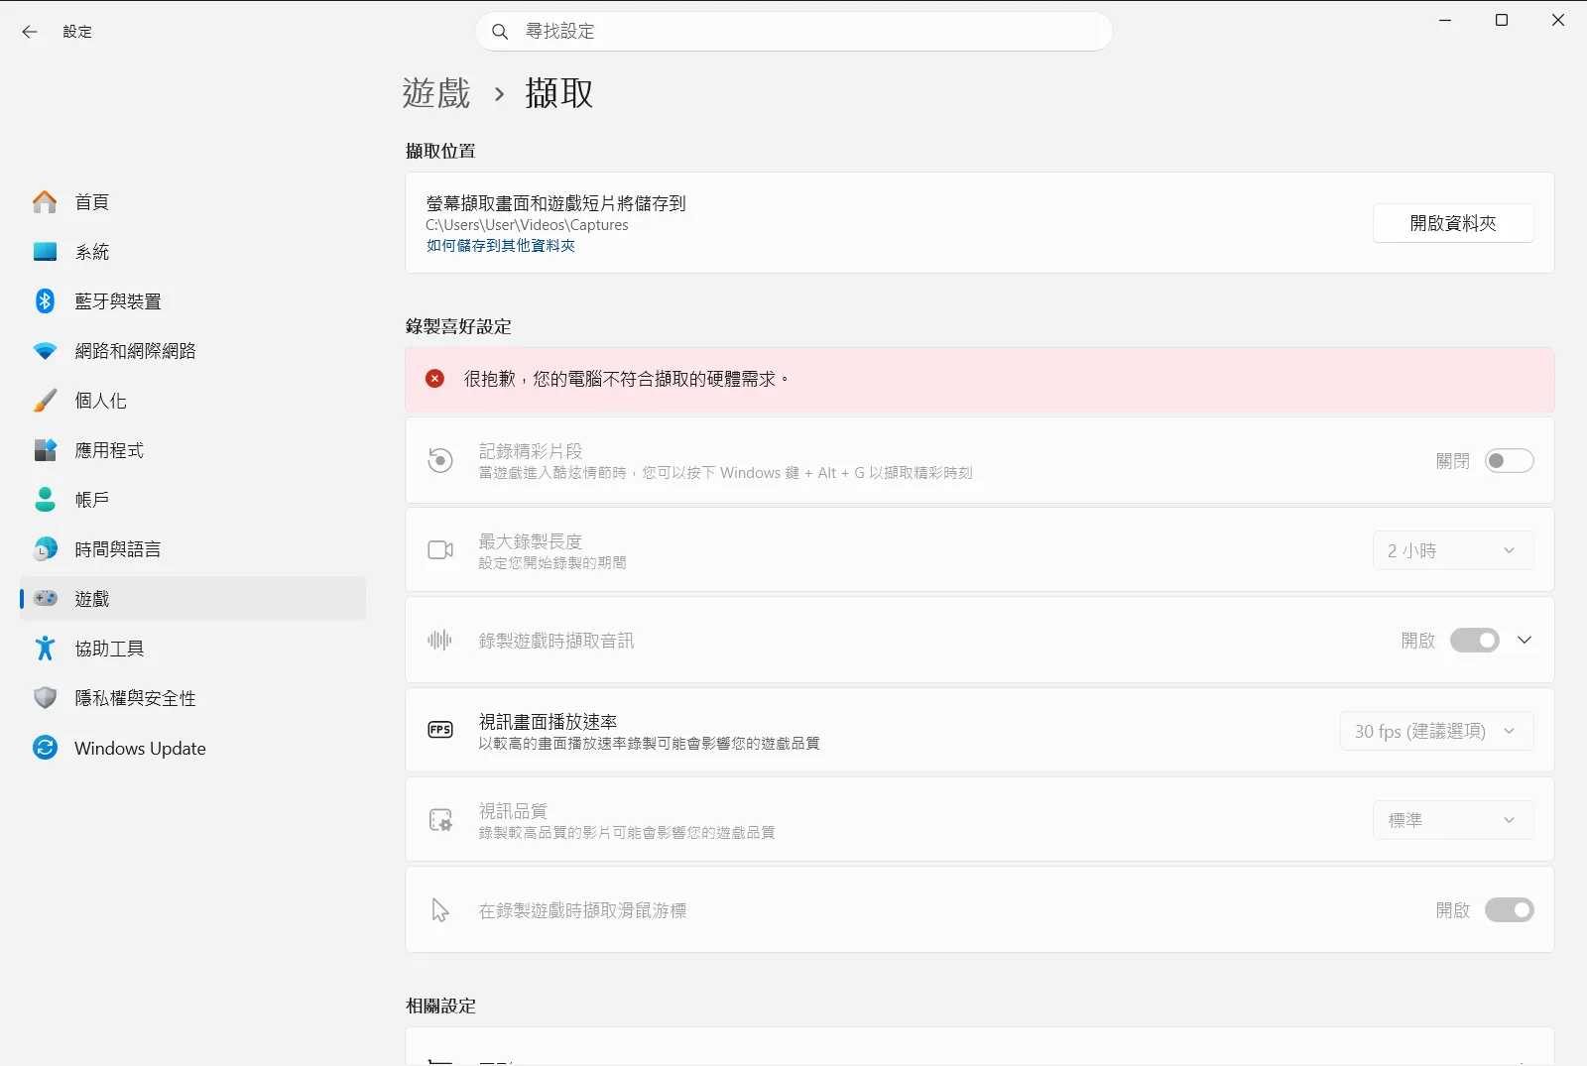Toggle the 在錄製遊戲時擷取滑鼠游標 switch
Viewport: 1587px width, 1066px height.
coord(1509,910)
